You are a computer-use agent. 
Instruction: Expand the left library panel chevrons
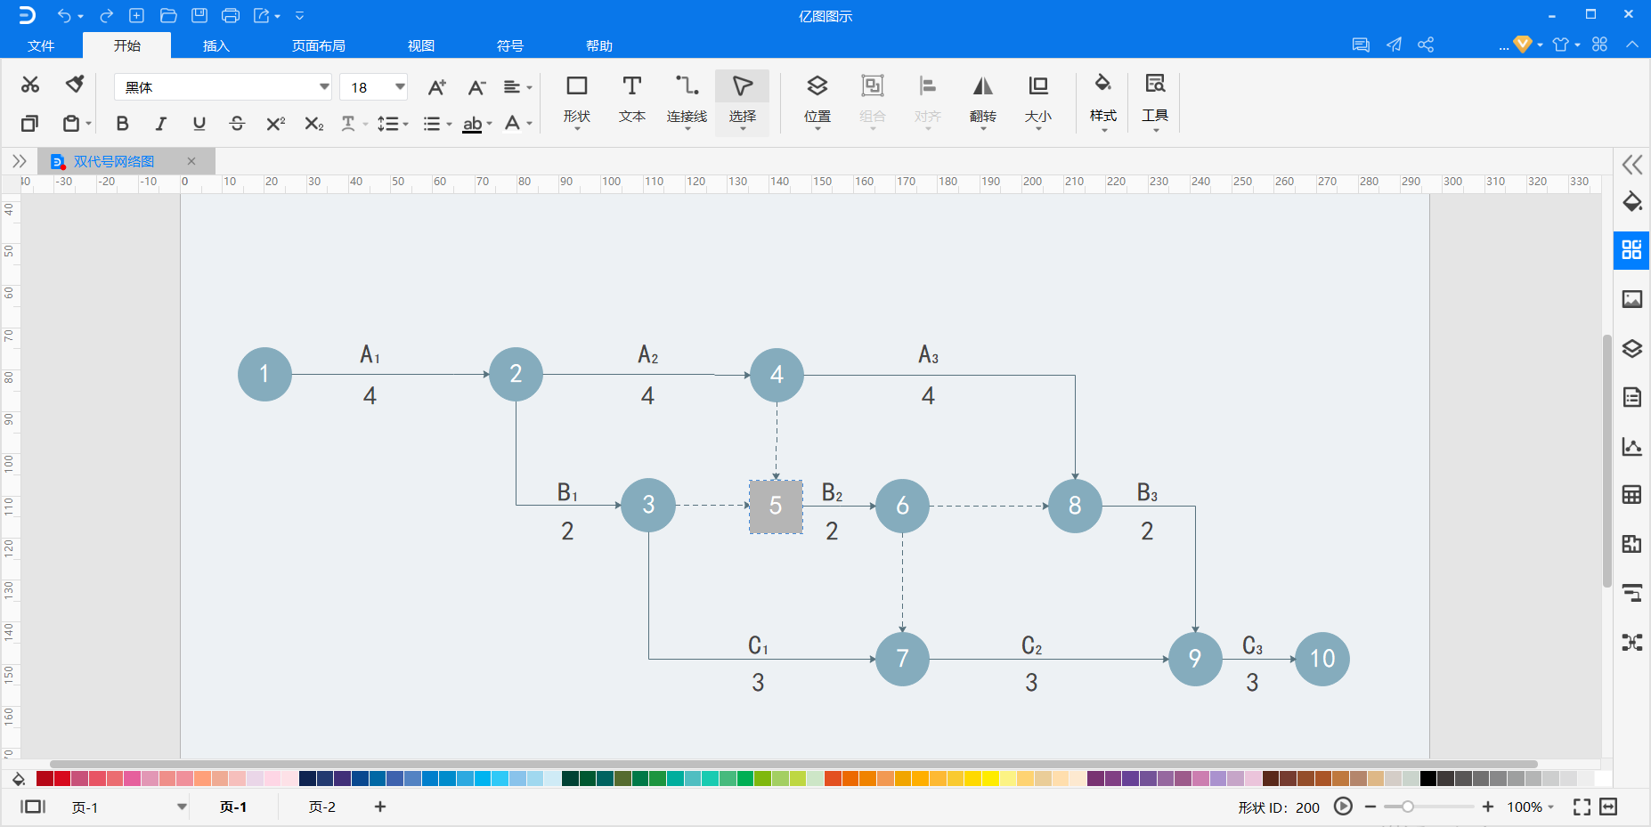tap(19, 161)
